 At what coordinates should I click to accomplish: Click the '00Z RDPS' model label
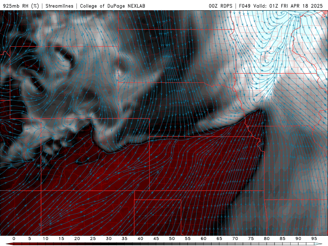221,6
